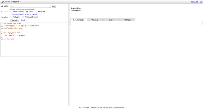Click the @compilation_level SIMPLE_OPTIMIZATIONS line

(x=20, y=25)
